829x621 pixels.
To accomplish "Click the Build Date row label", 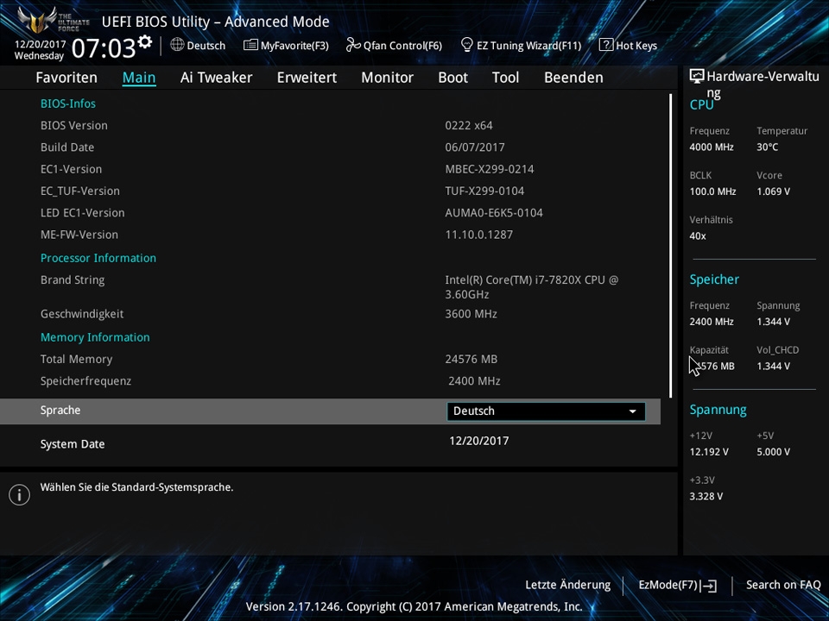I will coord(67,147).
